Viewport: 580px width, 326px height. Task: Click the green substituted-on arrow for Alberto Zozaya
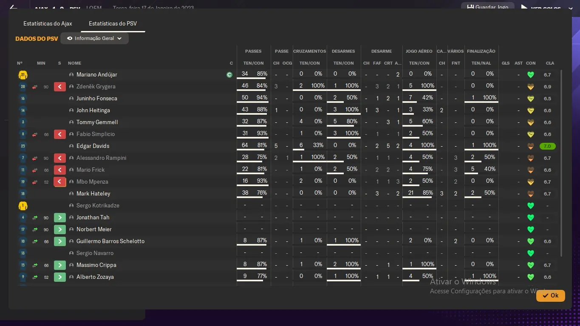point(60,277)
